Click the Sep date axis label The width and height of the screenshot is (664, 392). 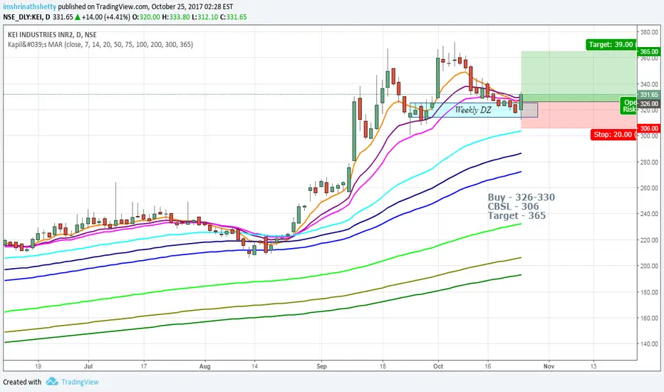[x=321, y=366]
